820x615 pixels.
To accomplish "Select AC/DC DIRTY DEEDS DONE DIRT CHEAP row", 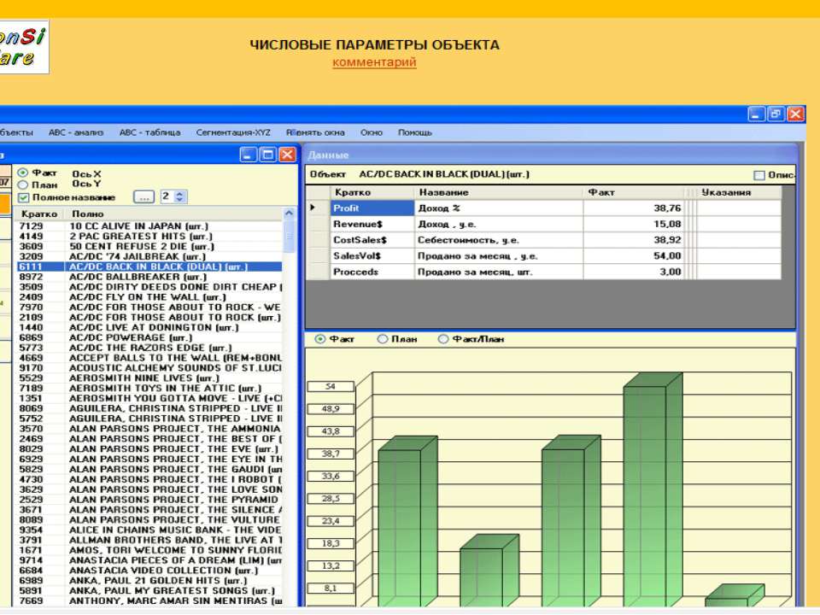I will (x=149, y=287).
